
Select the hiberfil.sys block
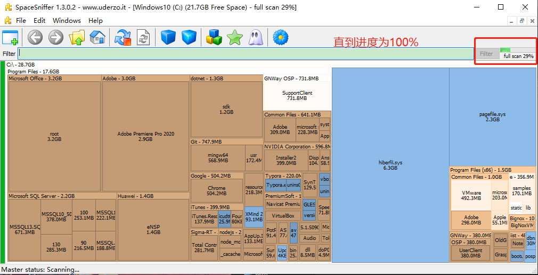[x=390, y=165]
